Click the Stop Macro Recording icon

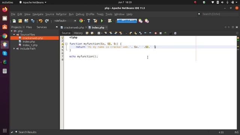point(160,33)
